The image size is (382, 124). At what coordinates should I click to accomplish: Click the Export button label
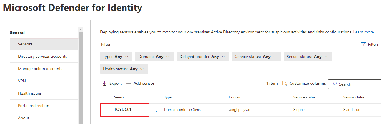pyautogui.click(x=116, y=83)
